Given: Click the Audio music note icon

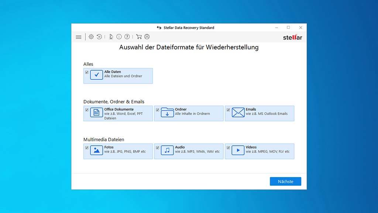Looking at the screenshot, I should 167,150.
